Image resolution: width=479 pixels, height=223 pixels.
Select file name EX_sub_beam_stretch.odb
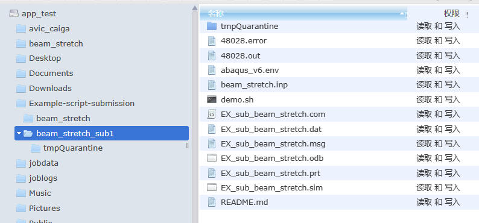[272, 159]
